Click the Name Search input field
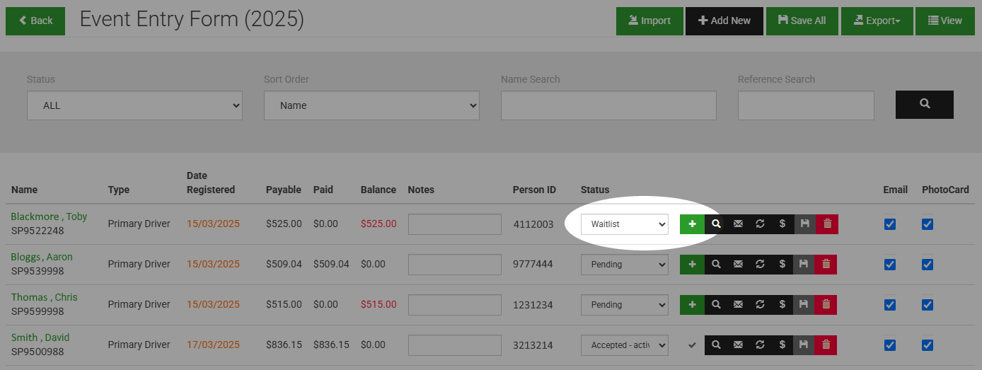Viewport: 982px width, 370px height. pyautogui.click(x=608, y=105)
